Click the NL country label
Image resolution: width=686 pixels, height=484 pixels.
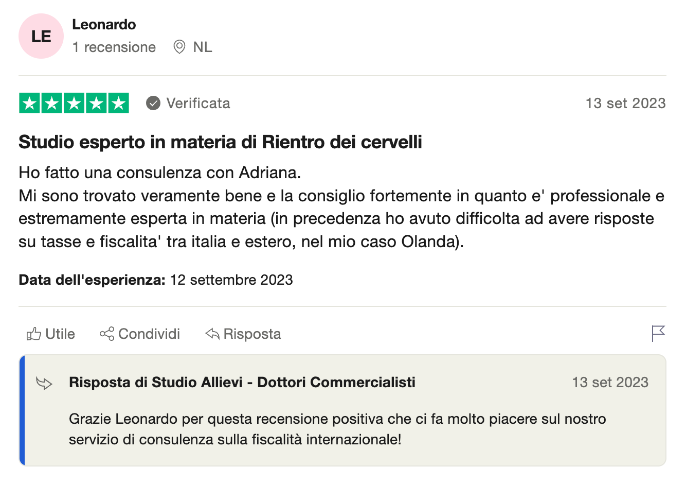pos(203,47)
